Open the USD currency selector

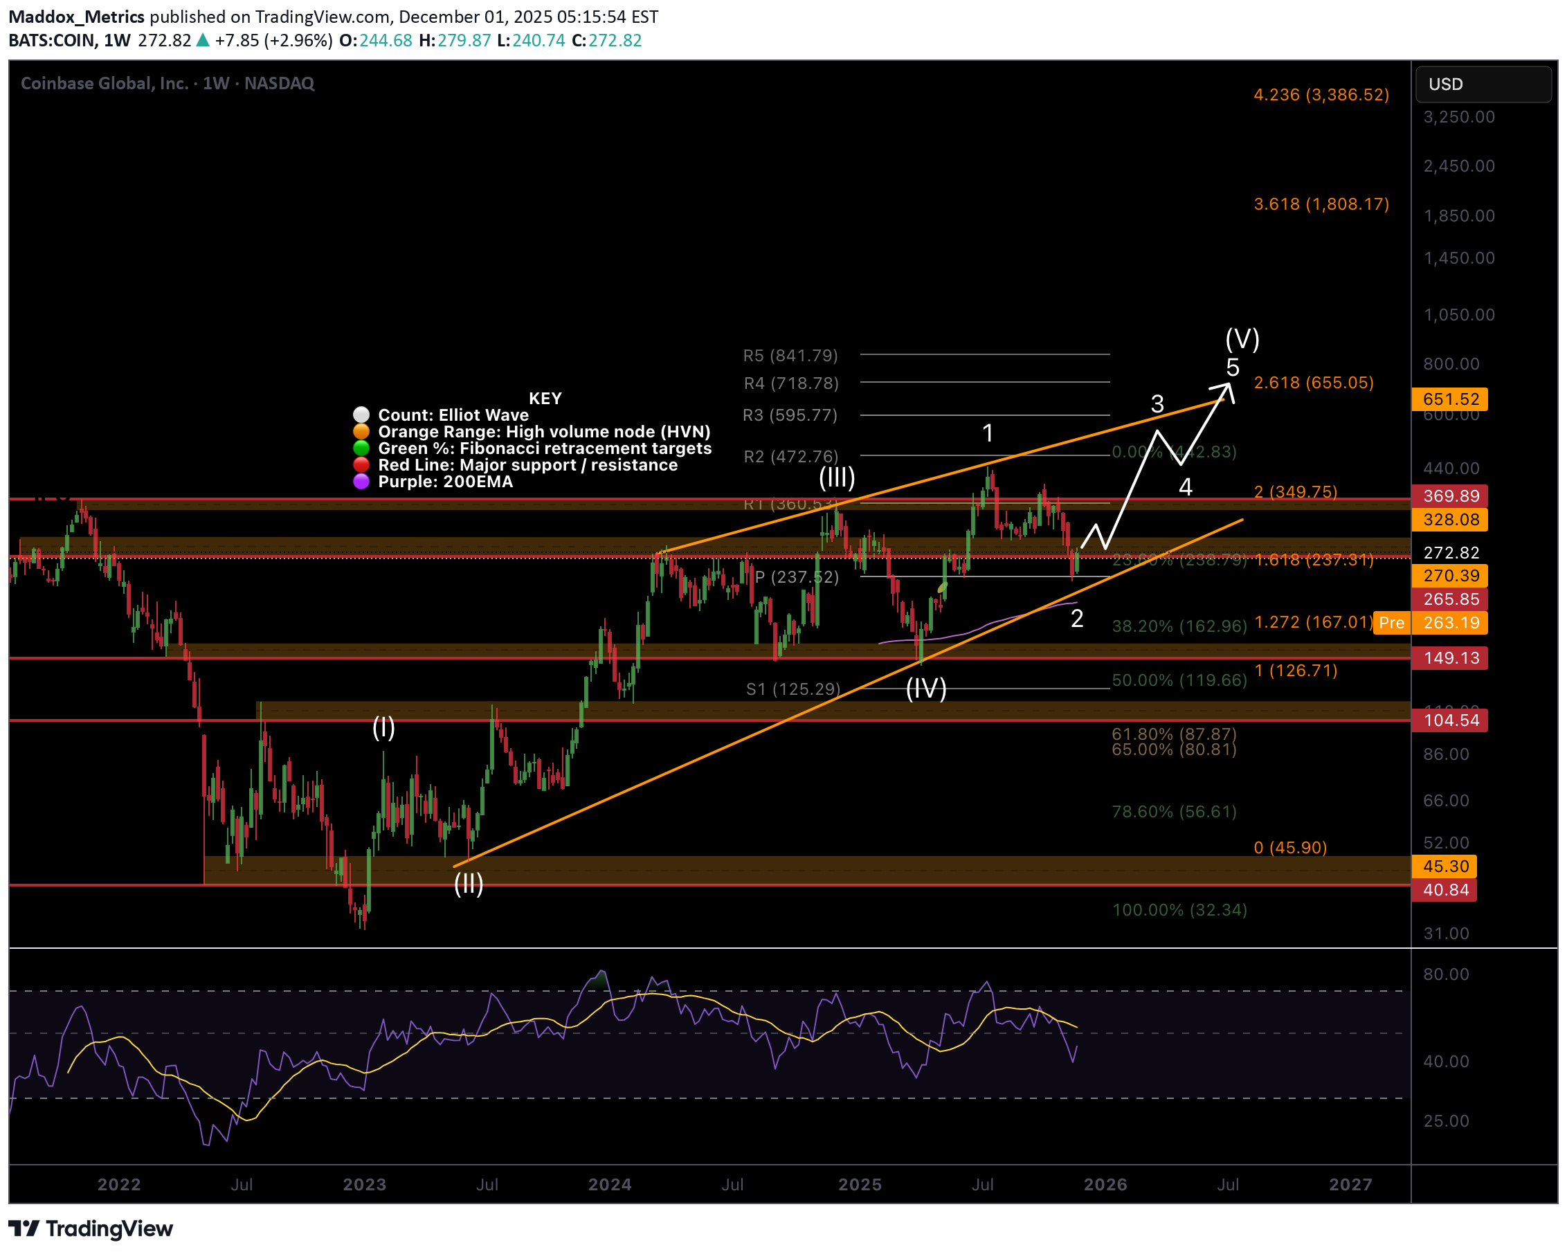[x=1481, y=84]
